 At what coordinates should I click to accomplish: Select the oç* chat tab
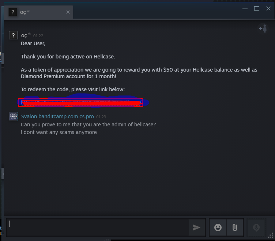pos(39,12)
